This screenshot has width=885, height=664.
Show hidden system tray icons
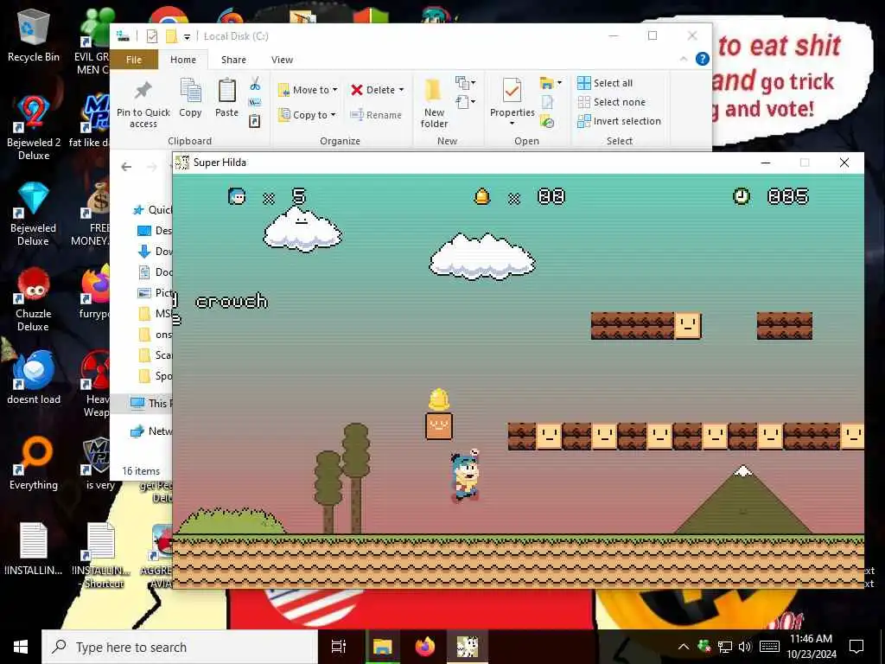[683, 647]
